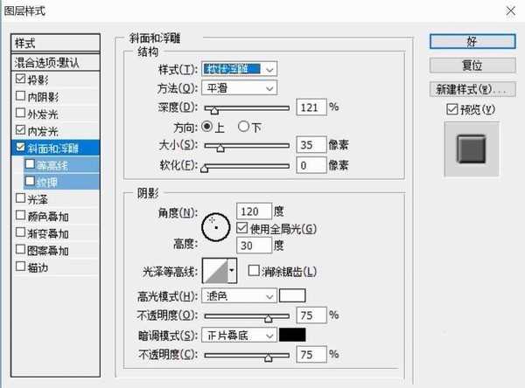
Task: Click the black shadow color swatch
Action: [x=292, y=335]
